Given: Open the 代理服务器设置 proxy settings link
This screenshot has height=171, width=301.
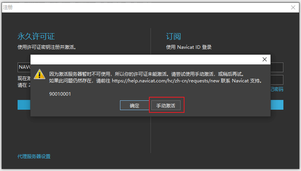Looking at the screenshot, I should click(x=34, y=156).
